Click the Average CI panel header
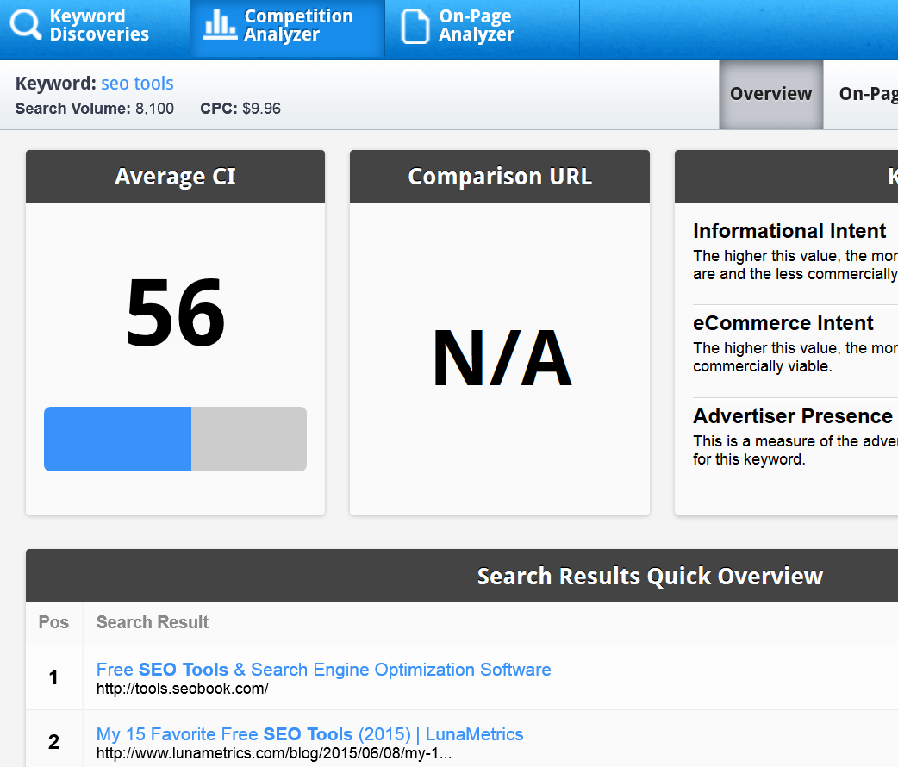The height and width of the screenshot is (767, 898). (x=175, y=177)
